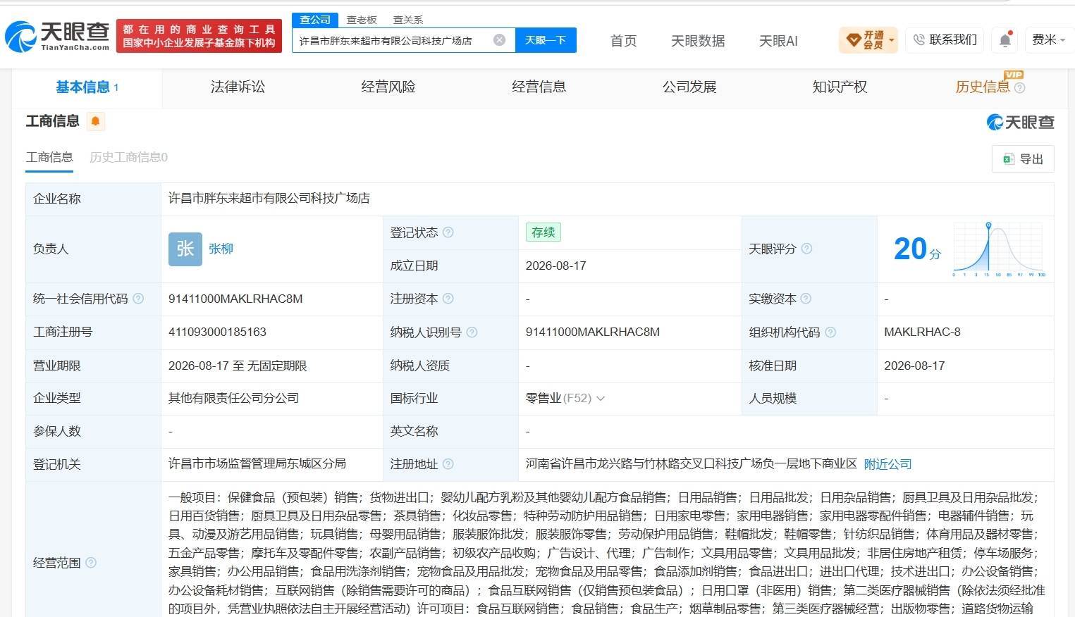Open the notification bell
Screen dimensions: 1075x617
(1005, 40)
